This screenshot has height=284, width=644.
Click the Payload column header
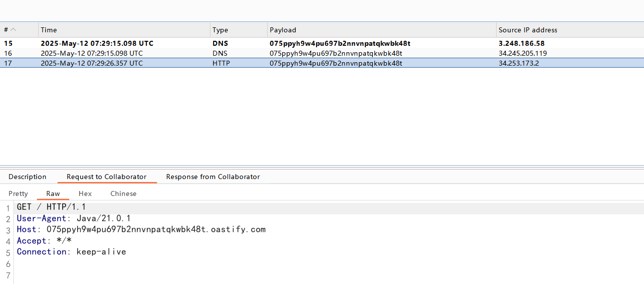click(283, 30)
